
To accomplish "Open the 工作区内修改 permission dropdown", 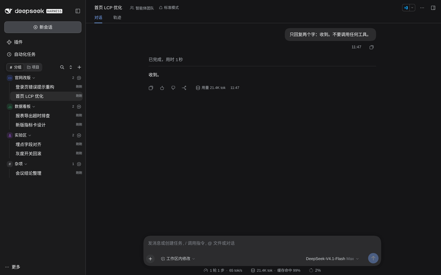I will (178, 259).
